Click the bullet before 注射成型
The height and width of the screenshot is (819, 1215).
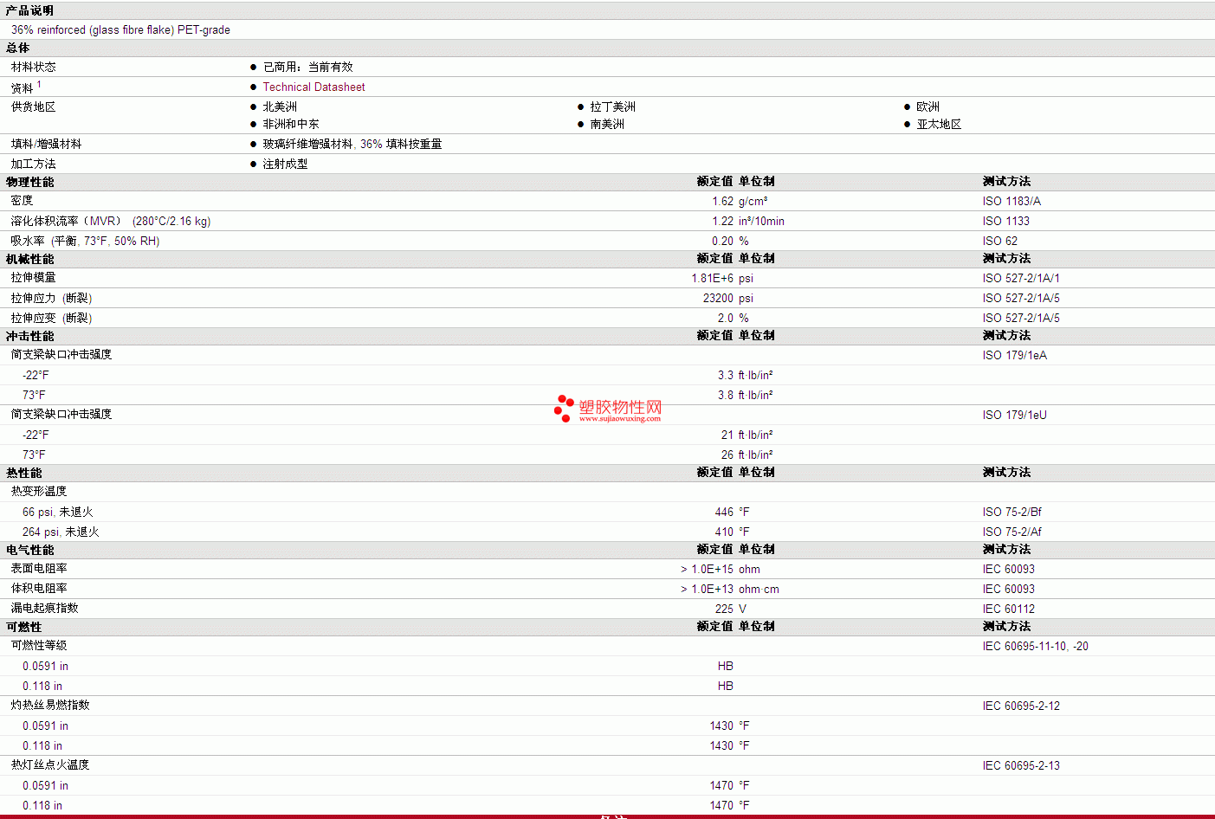click(253, 164)
